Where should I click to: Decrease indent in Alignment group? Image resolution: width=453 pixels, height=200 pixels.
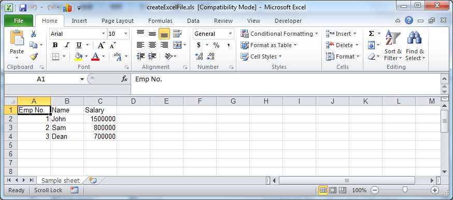pyautogui.click(x=140, y=56)
